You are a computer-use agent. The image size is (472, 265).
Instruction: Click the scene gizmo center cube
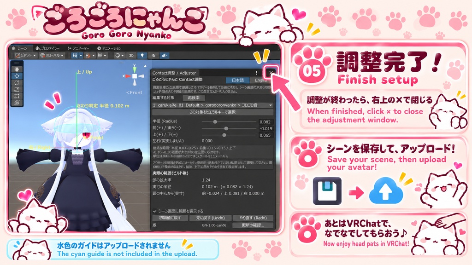[x=135, y=76]
